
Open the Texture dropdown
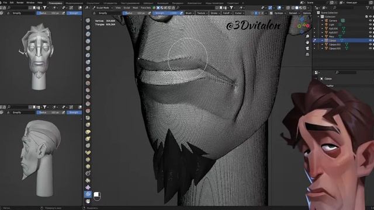(202, 13)
